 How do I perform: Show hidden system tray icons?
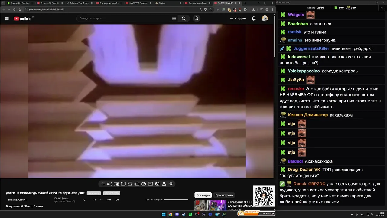point(352,214)
